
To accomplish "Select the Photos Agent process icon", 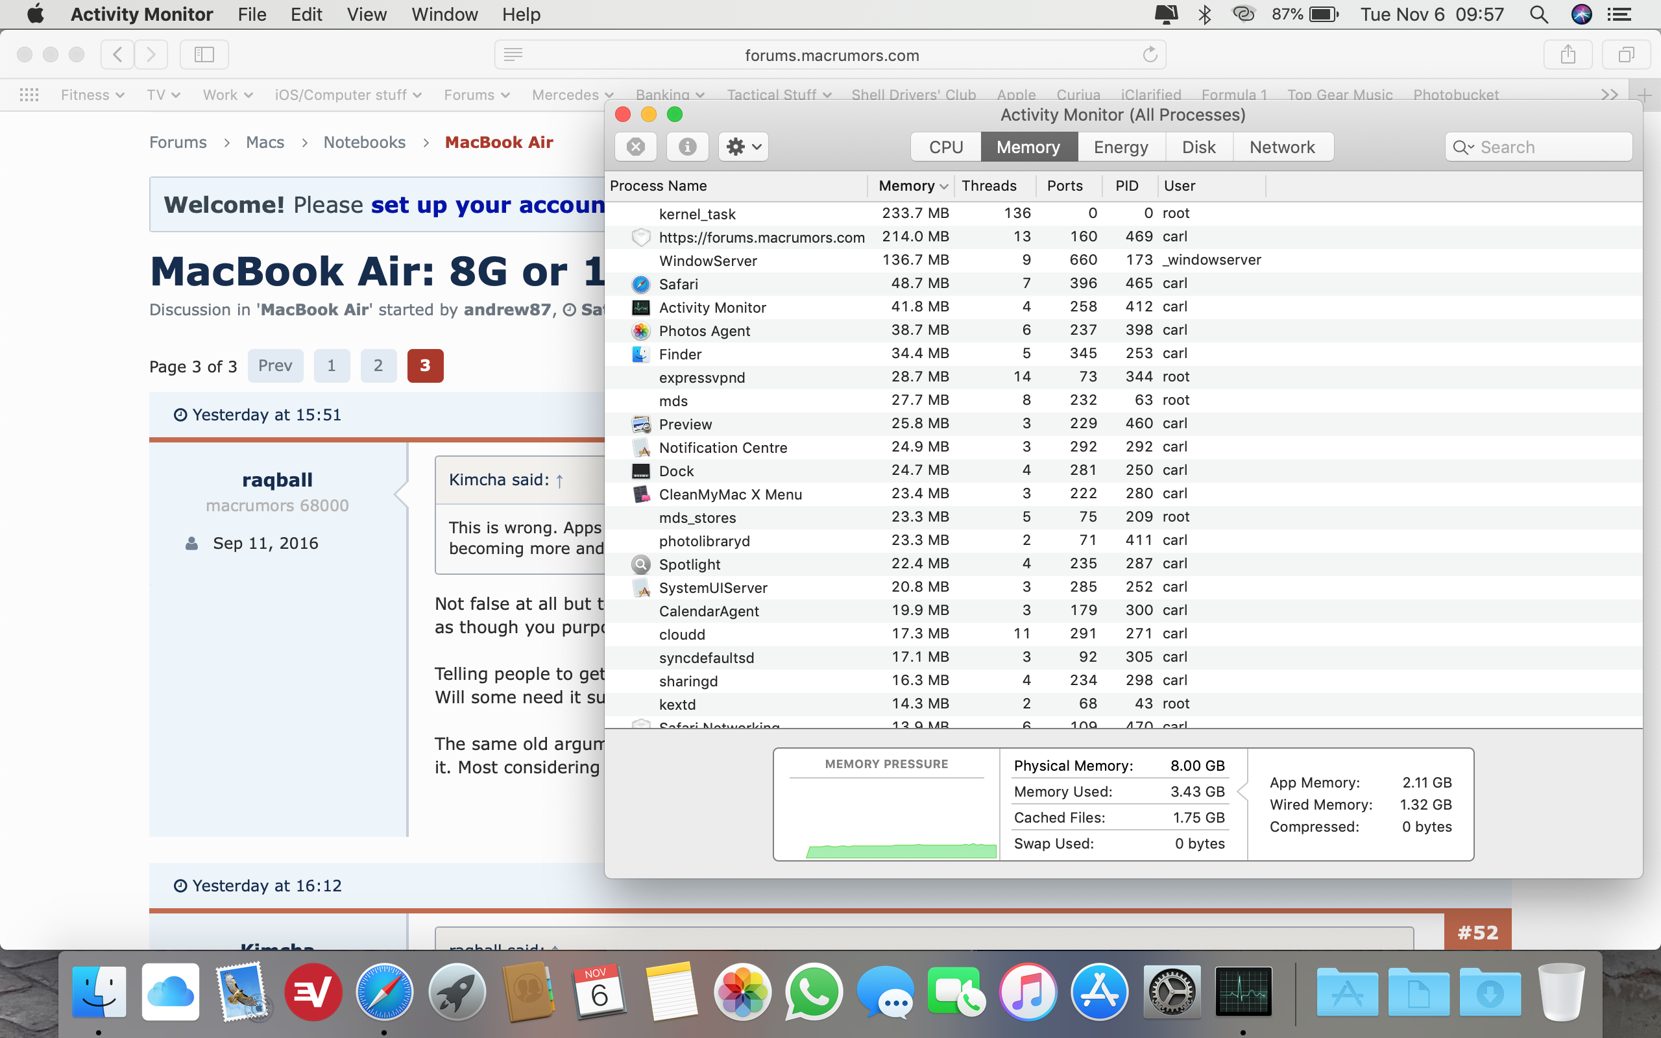I will pos(640,331).
